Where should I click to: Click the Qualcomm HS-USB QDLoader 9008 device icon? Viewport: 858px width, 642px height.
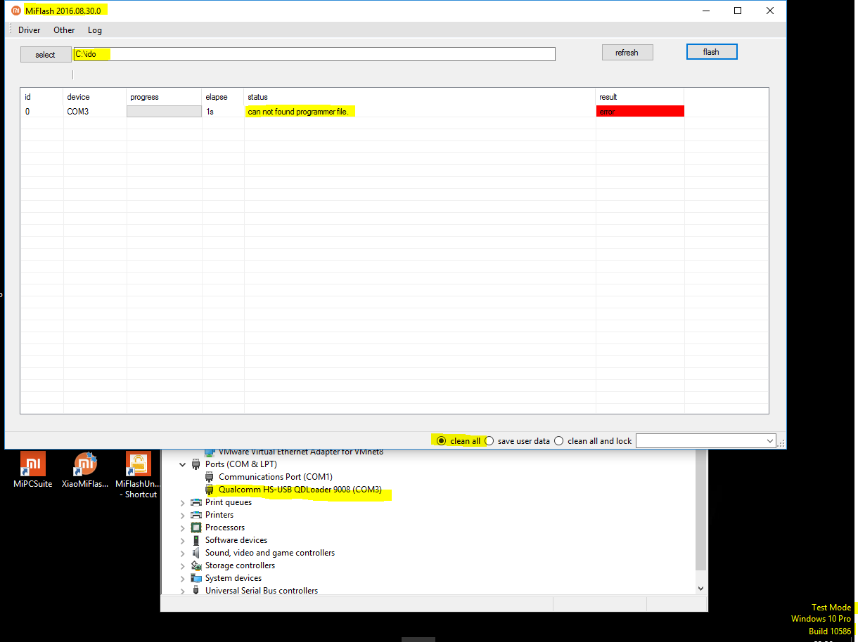click(x=210, y=490)
